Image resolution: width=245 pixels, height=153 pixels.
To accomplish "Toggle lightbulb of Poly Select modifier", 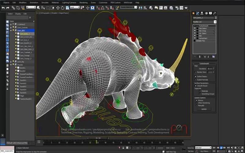I will (x=195, y=28).
